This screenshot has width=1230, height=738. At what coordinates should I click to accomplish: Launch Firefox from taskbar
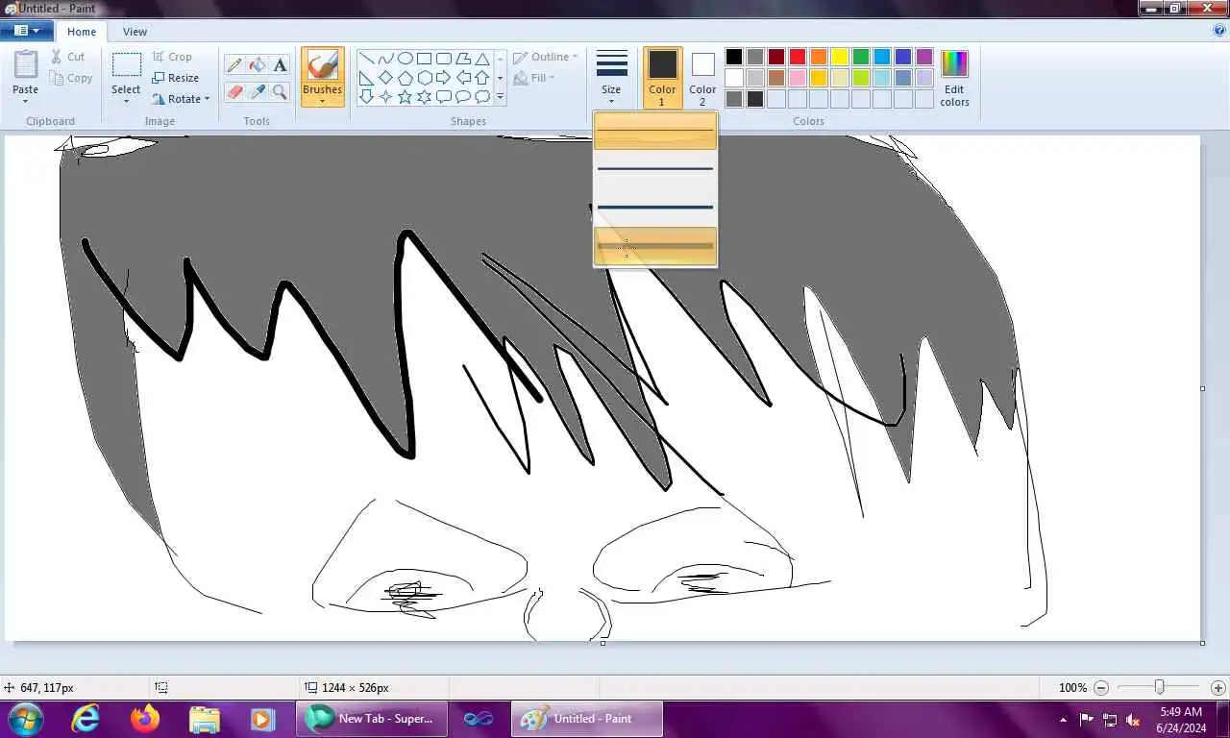145,719
